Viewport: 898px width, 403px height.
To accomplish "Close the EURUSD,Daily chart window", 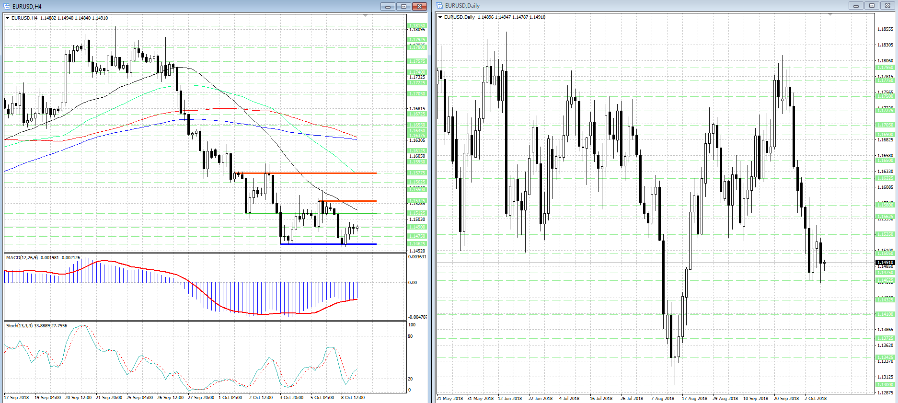I will 887,5.
